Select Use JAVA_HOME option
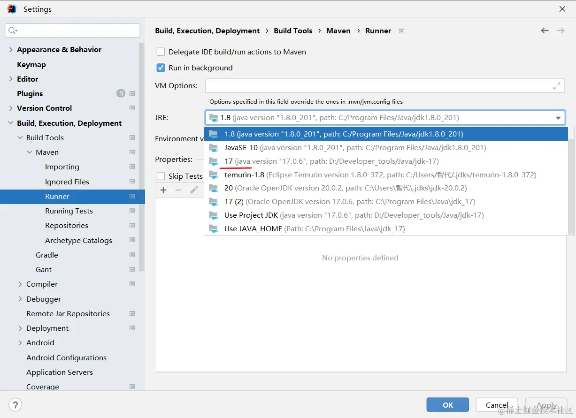The image size is (576, 418). [x=386, y=228]
